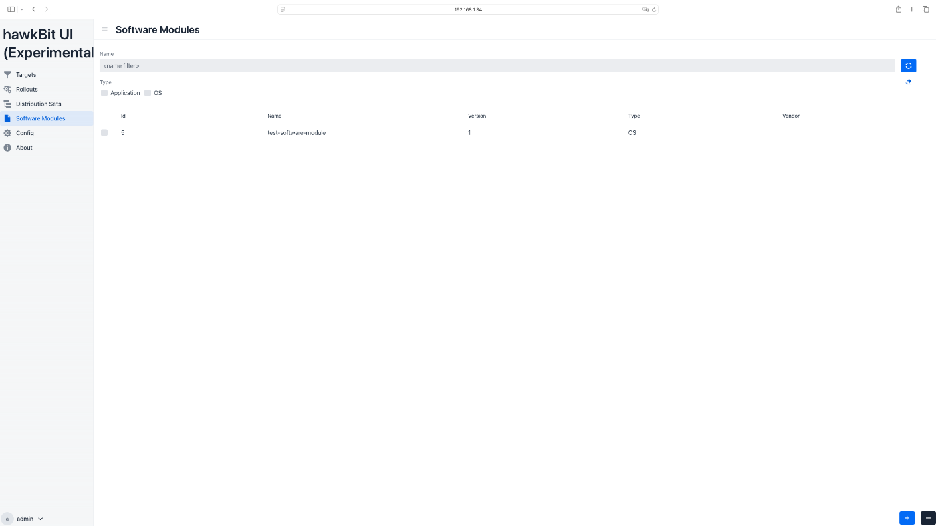
Task: Open the Rollouts page from sidebar
Action: 46,89
